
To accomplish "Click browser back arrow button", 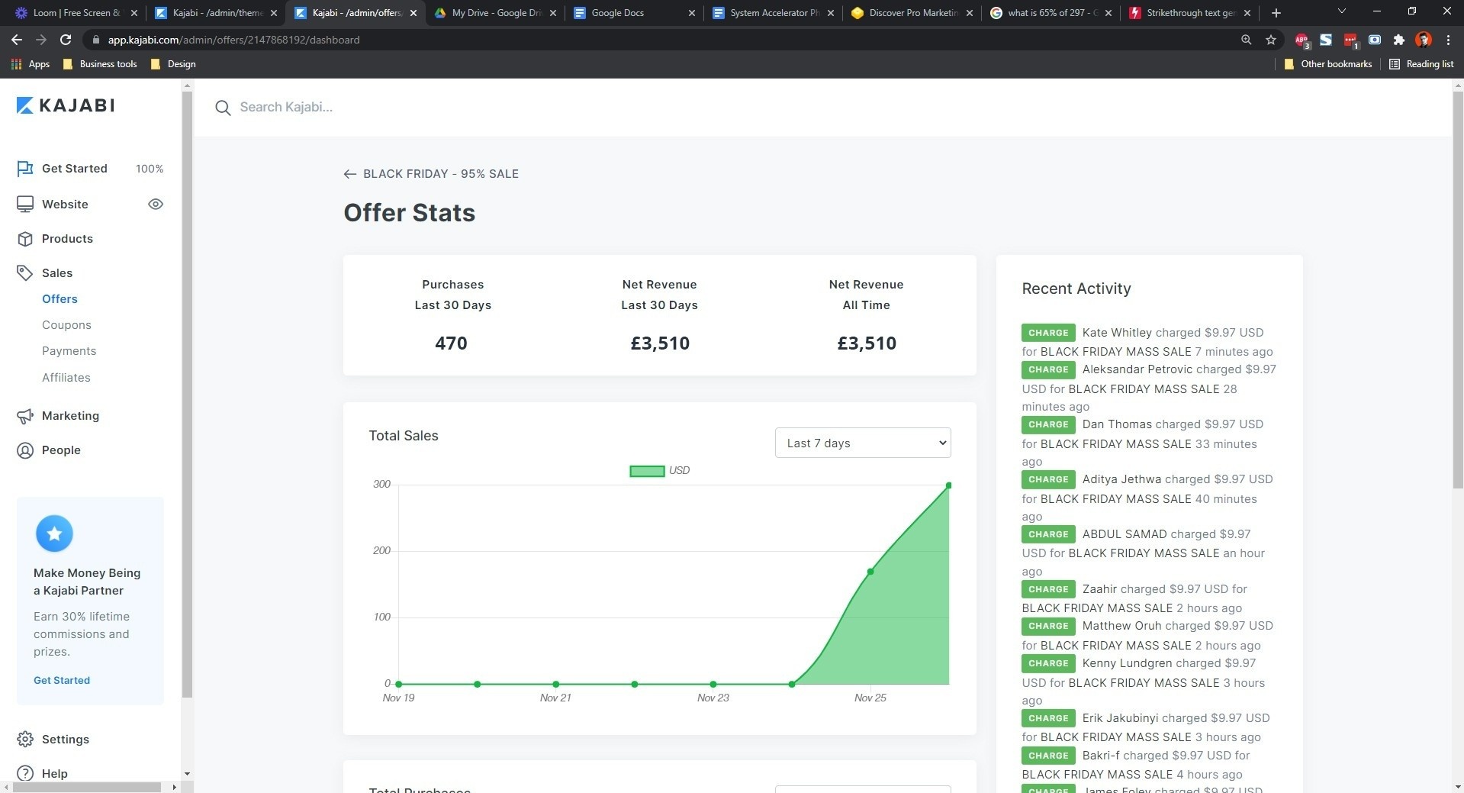I will 17,40.
